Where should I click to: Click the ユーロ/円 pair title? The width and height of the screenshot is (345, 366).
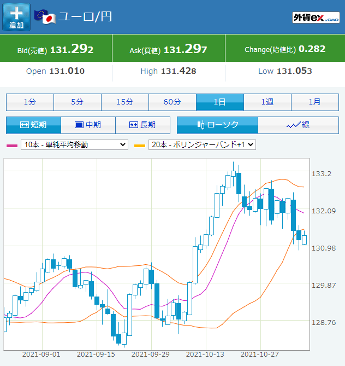click(85, 17)
